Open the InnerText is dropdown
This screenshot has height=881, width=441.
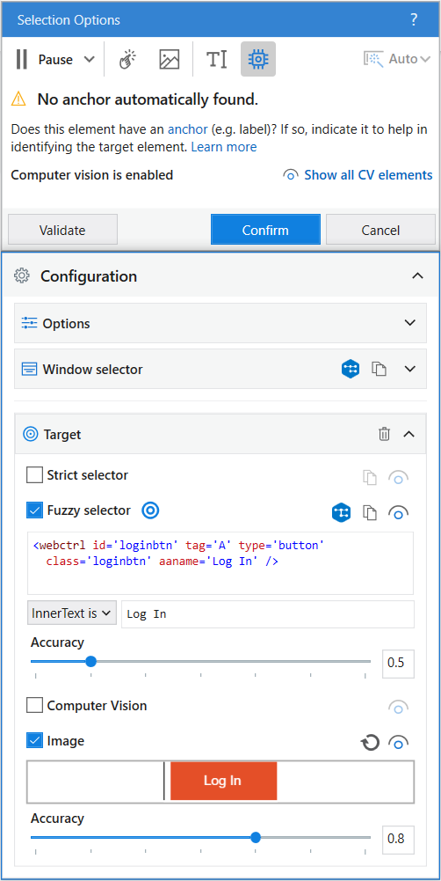coord(72,613)
